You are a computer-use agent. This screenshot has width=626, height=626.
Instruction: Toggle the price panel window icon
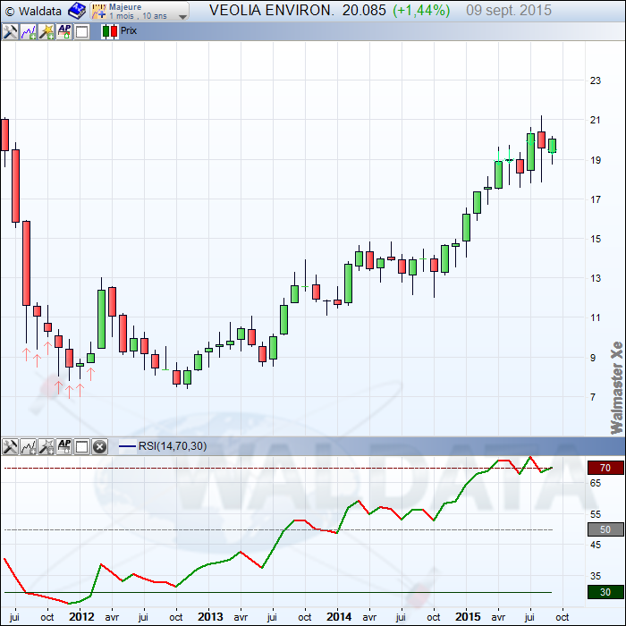tap(82, 31)
